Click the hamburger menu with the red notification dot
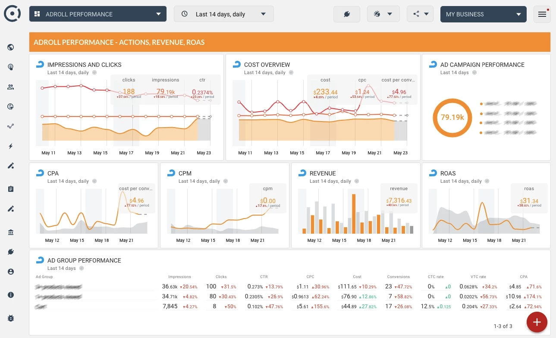Screen dimensions: 556x338 coord(542,14)
